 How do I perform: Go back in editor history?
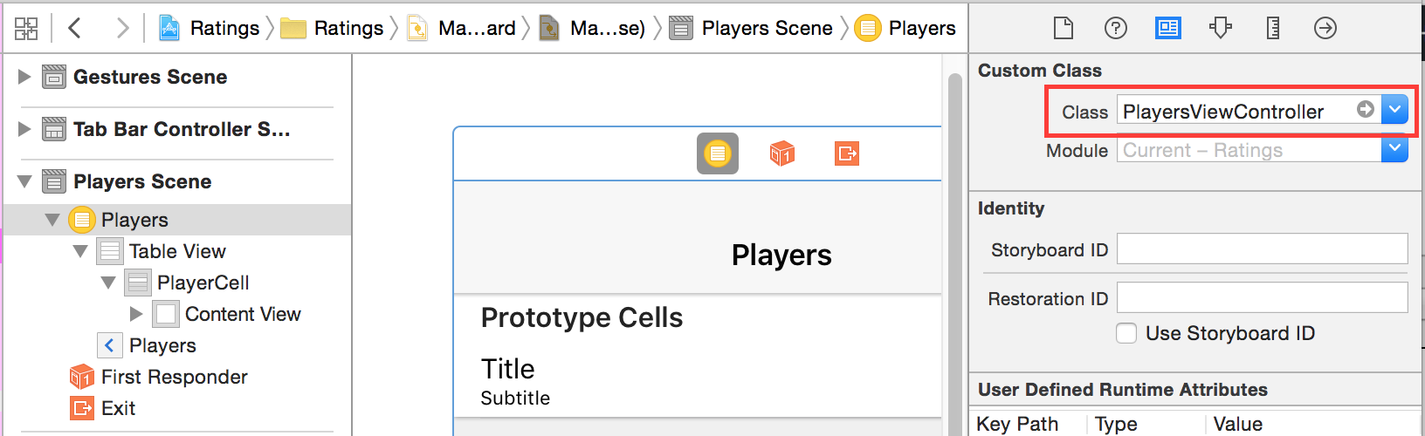click(x=75, y=29)
